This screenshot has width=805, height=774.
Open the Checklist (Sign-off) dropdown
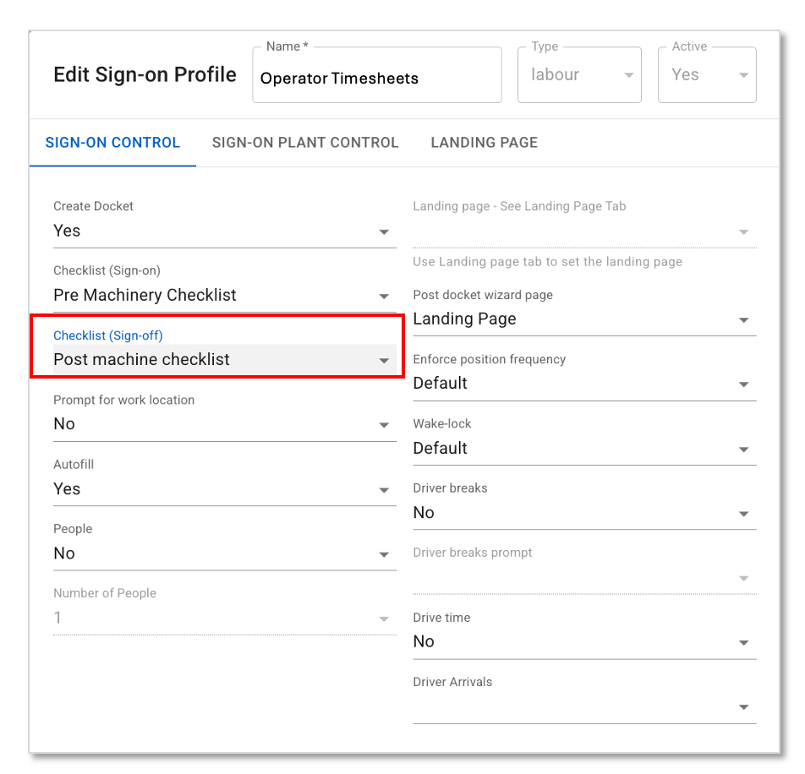[224, 360]
